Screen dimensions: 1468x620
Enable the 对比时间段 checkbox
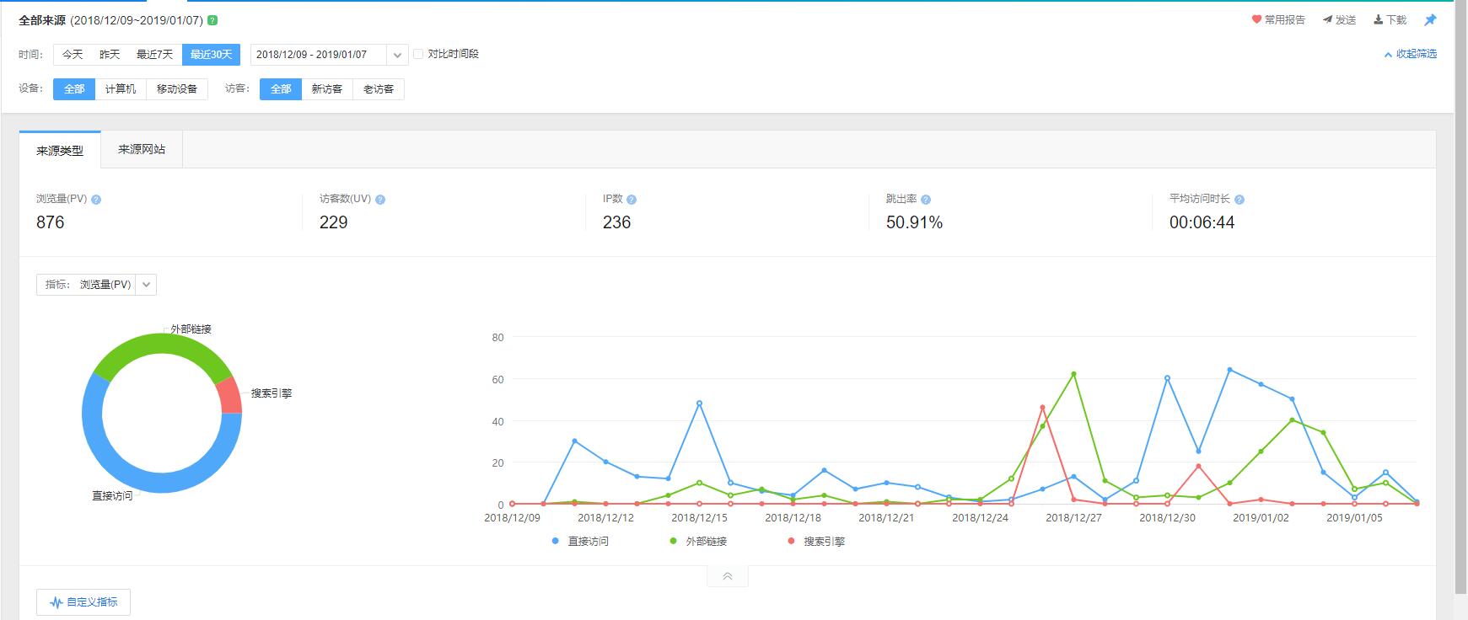(418, 54)
